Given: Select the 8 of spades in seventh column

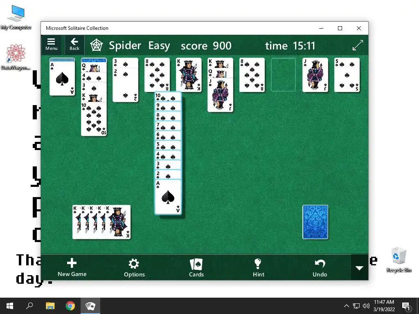Looking at the screenshot, I should (x=252, y=75).
